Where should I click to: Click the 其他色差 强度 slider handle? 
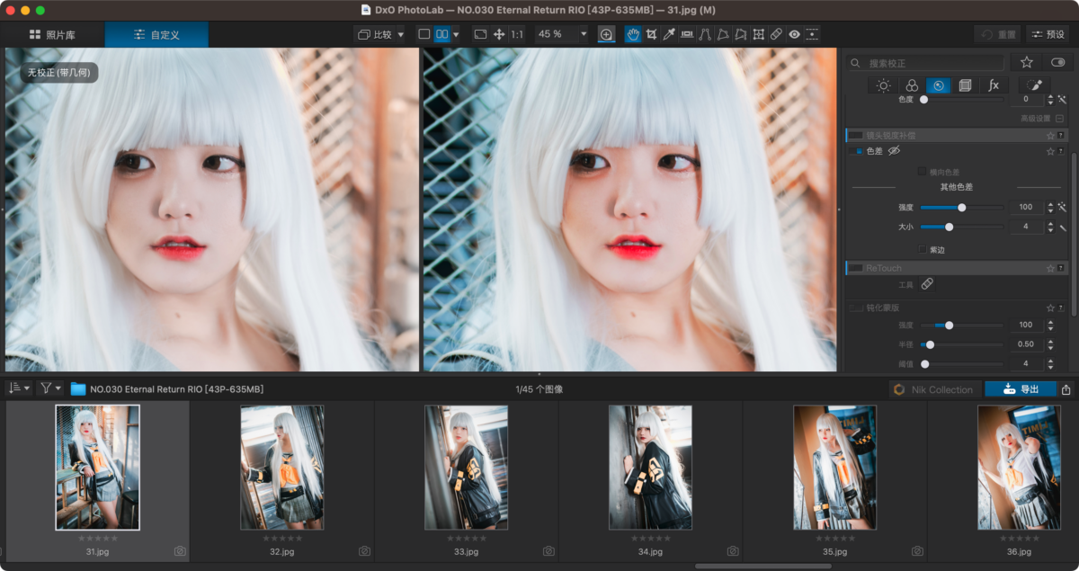pos(961,207)
